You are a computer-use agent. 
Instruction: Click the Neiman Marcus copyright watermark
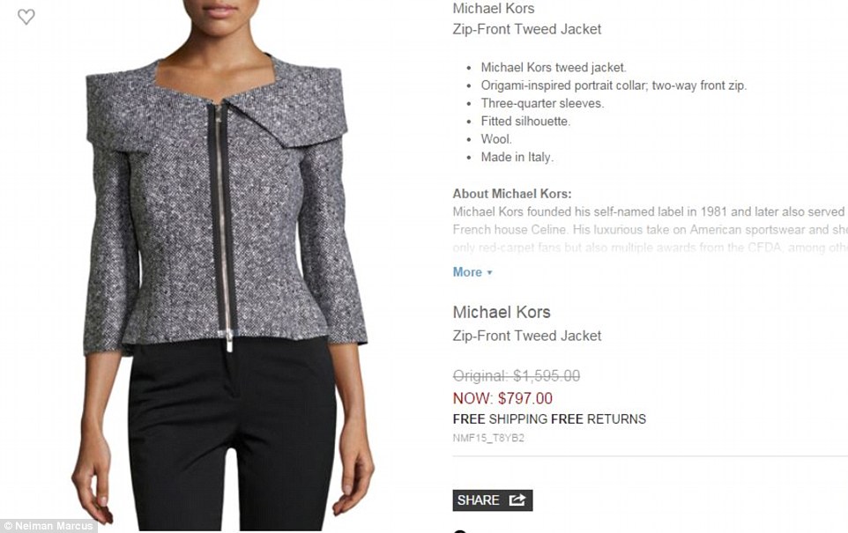[48, 525]
